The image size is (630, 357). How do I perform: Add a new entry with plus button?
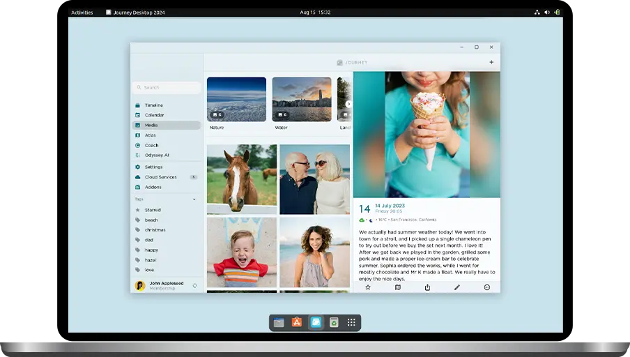click(491, 62)
